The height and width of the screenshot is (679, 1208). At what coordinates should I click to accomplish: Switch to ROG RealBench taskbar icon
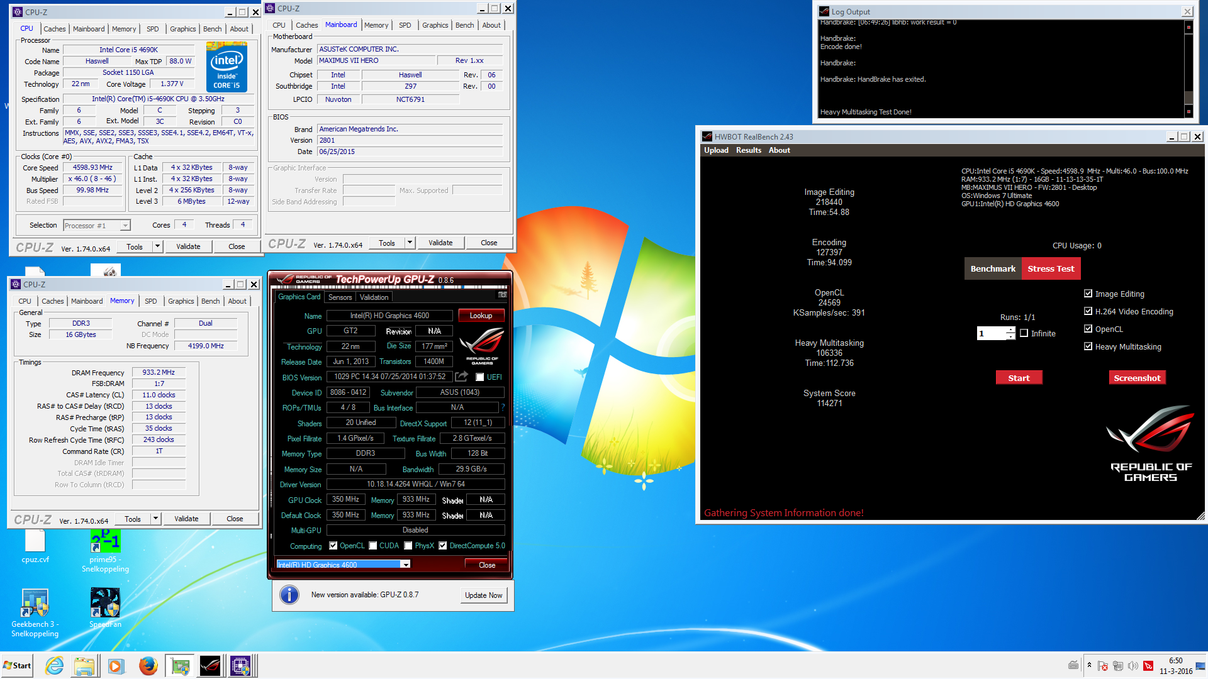(x=210, y=666)
